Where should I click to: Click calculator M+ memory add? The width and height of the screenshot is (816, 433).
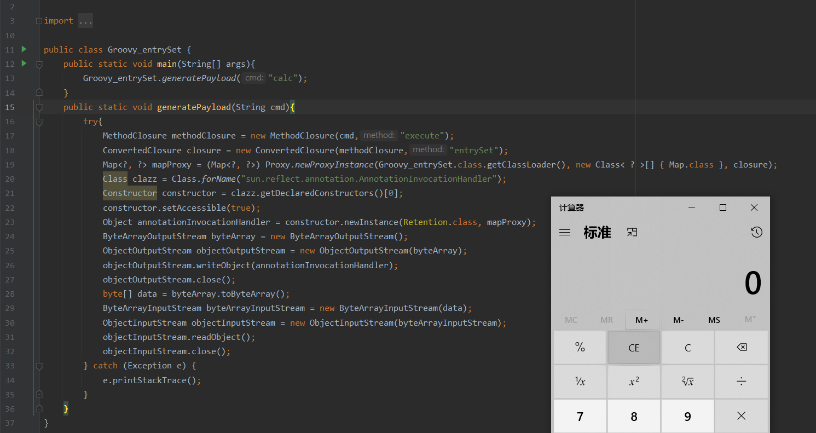pyautogui.click(x=642, y=320)
